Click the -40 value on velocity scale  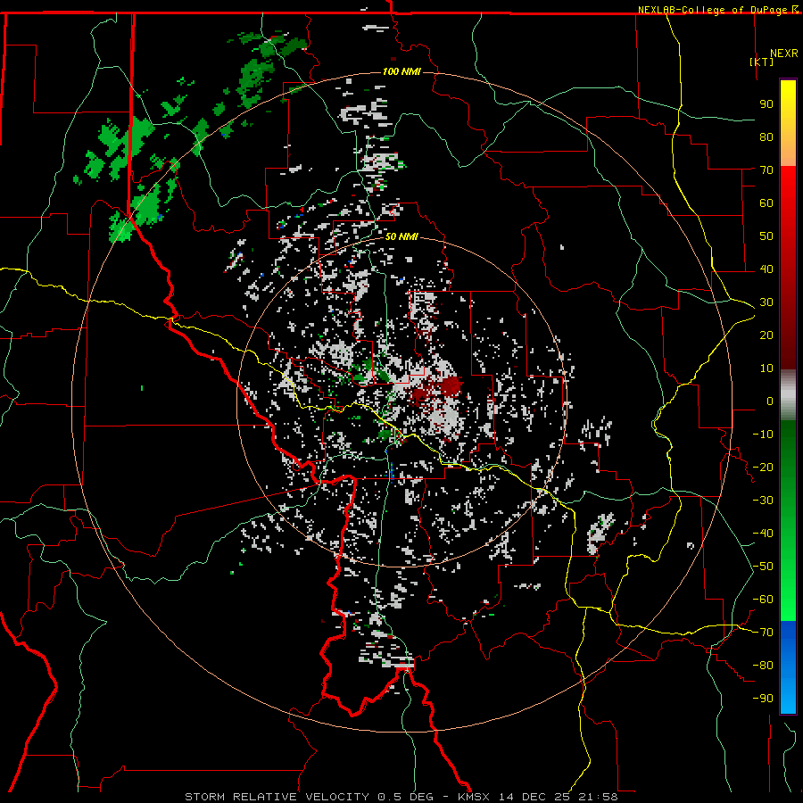pos(763,534)
